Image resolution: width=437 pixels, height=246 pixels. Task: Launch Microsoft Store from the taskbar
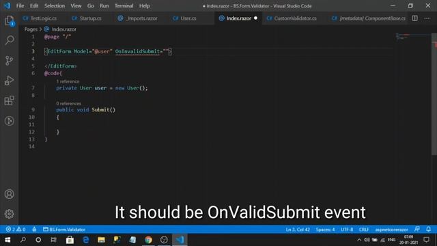coord(70,240)
